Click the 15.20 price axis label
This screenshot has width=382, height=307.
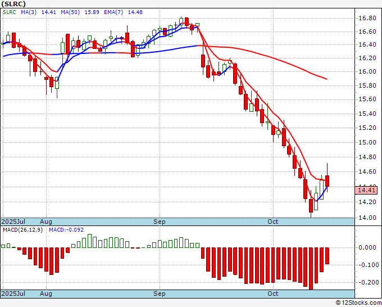click(367, 128)
